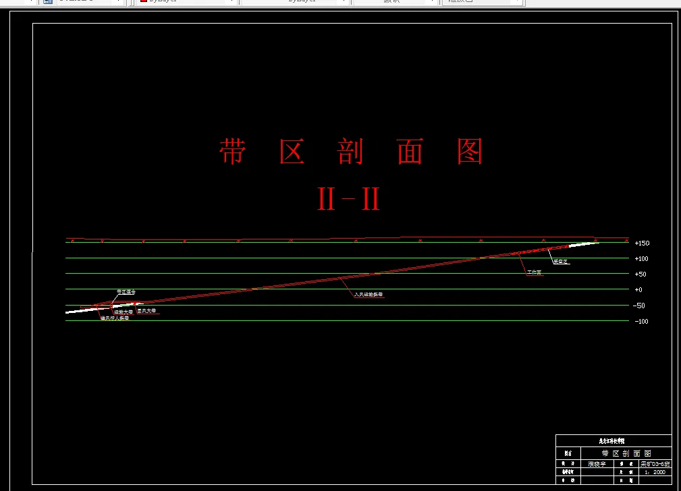Click the 运输大巷 annotation label
681x491 pixels.
tap(124, 312)
